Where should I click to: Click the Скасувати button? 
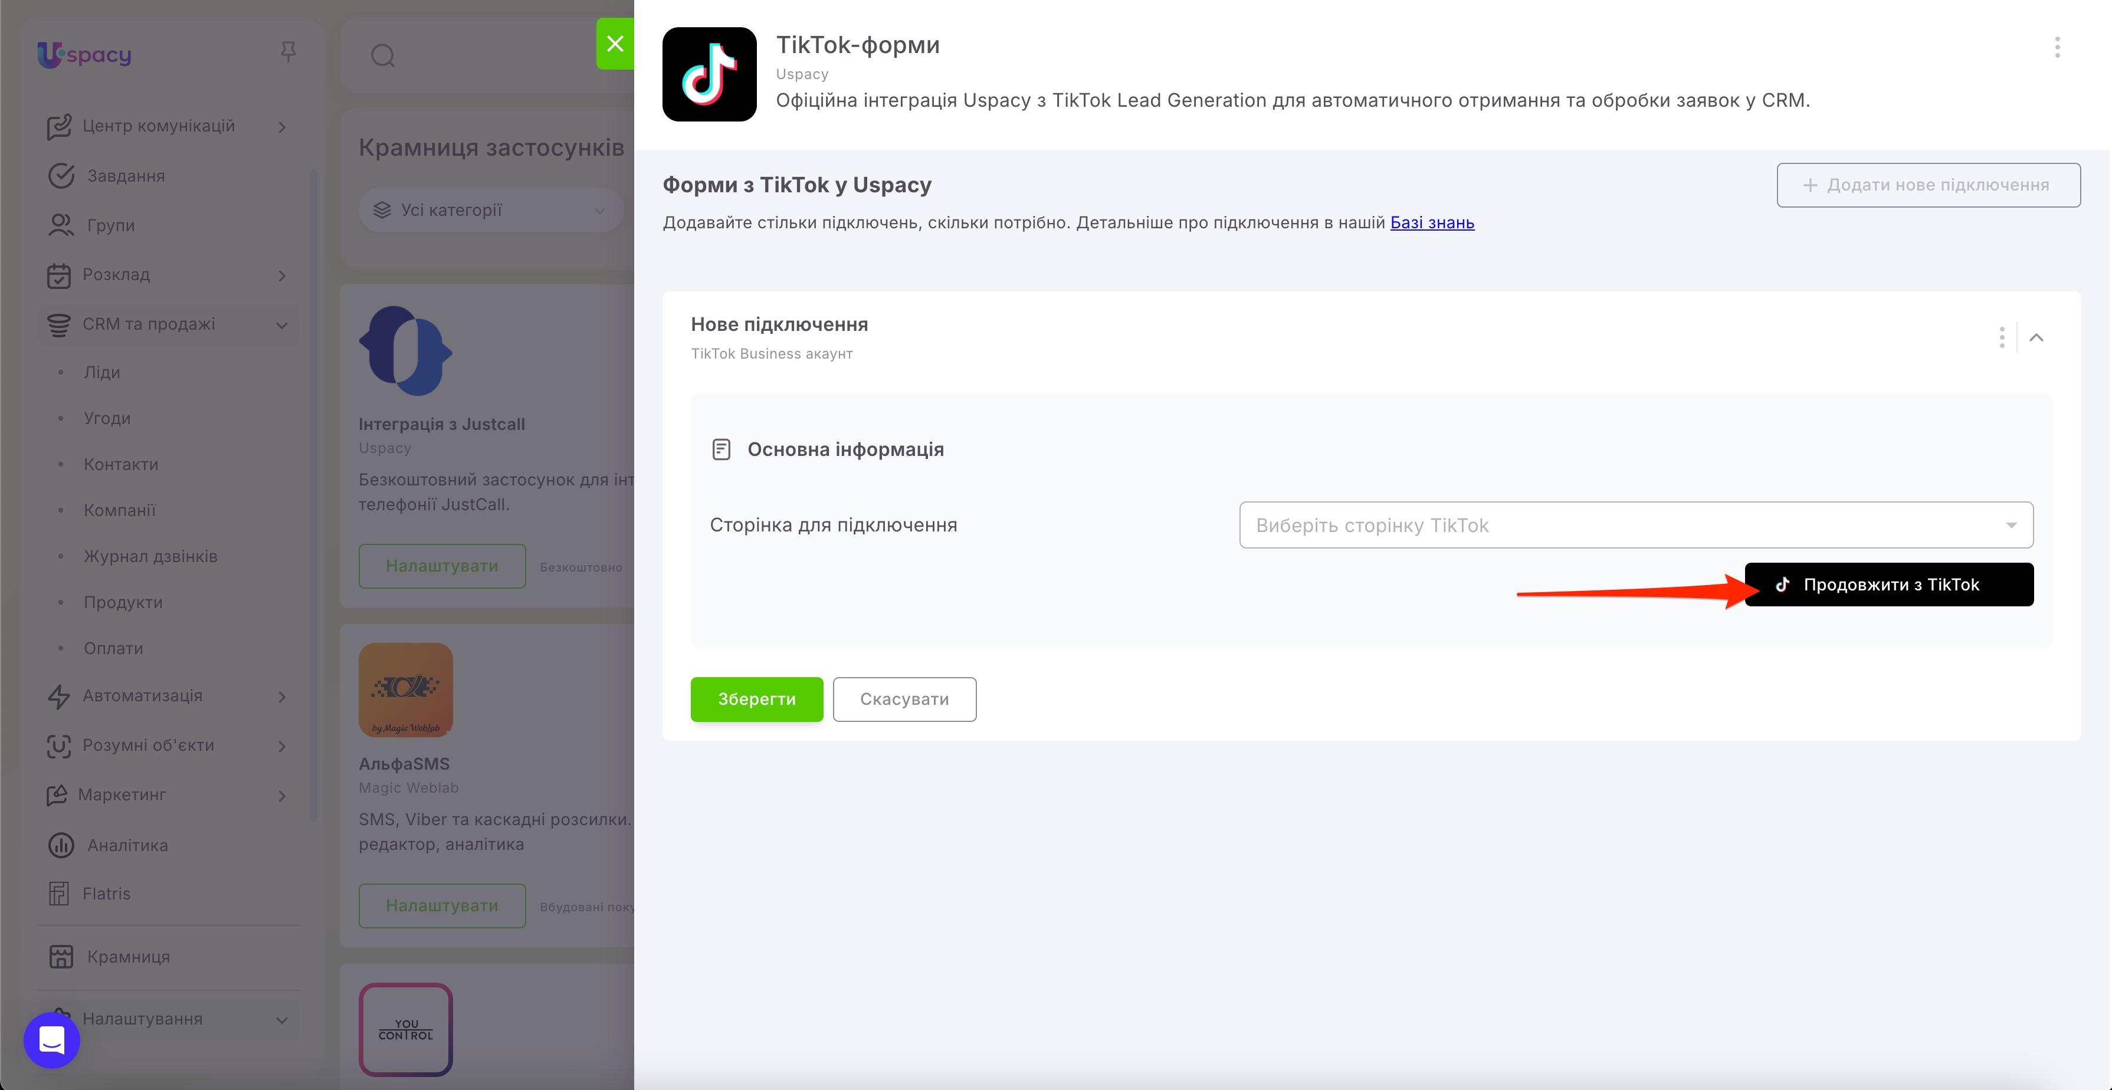pos(904,699)
